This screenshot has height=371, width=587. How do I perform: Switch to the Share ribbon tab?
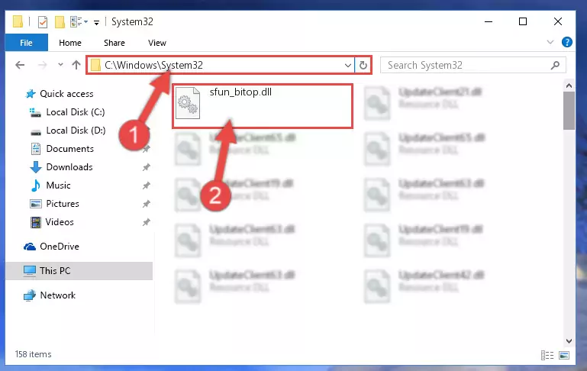pyautogui.click(x=114, y=43)
